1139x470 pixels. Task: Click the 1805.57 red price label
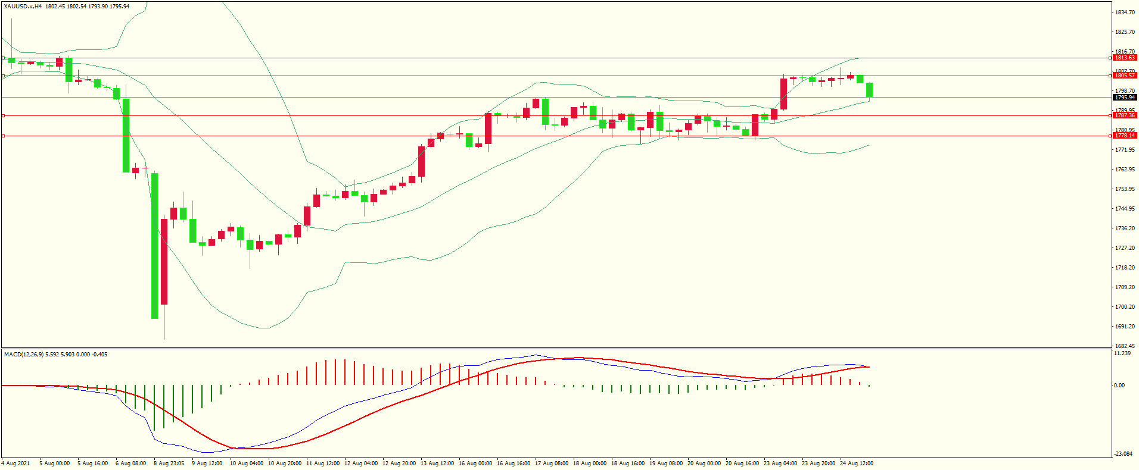1125,76
